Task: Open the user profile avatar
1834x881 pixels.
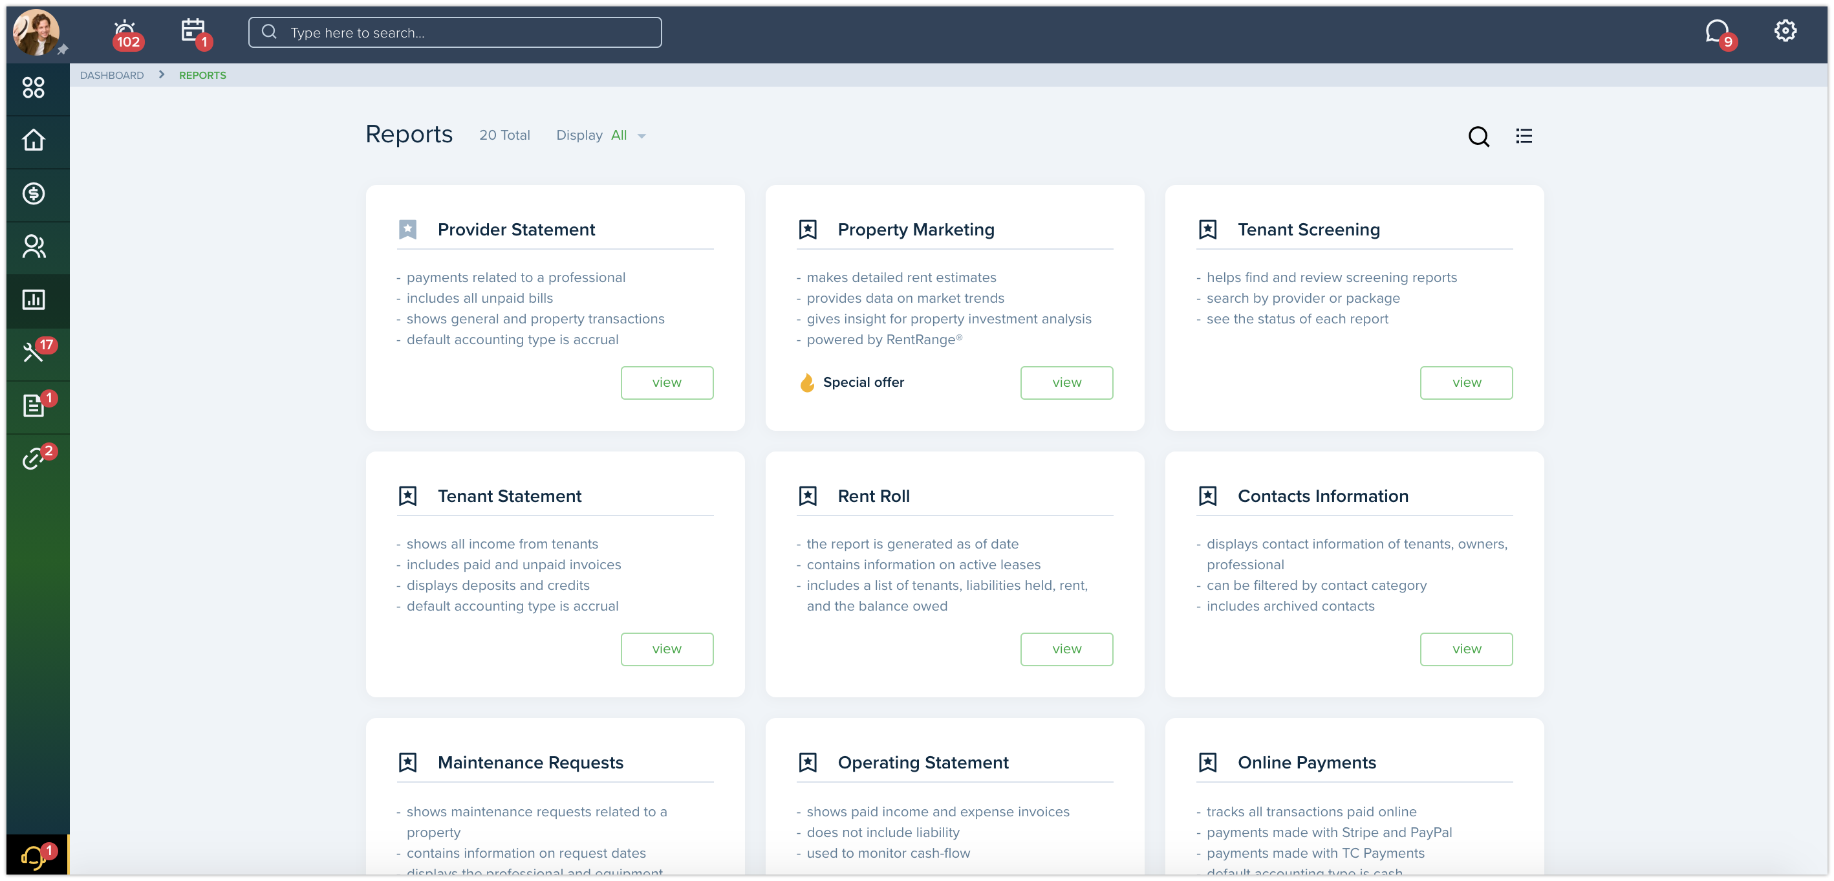Action: 36,32
